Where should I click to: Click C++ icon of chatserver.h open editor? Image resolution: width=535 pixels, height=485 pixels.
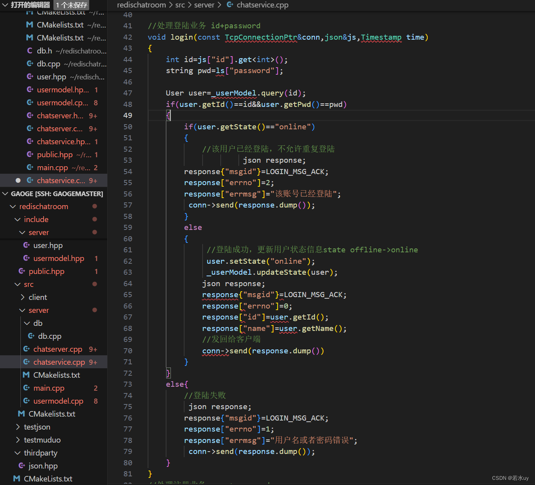tap(30, 116)
